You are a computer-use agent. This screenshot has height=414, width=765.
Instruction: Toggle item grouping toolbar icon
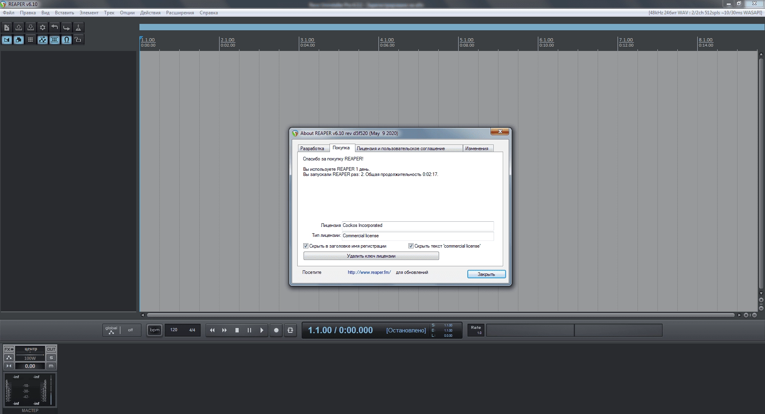click(x=19, y=40)
